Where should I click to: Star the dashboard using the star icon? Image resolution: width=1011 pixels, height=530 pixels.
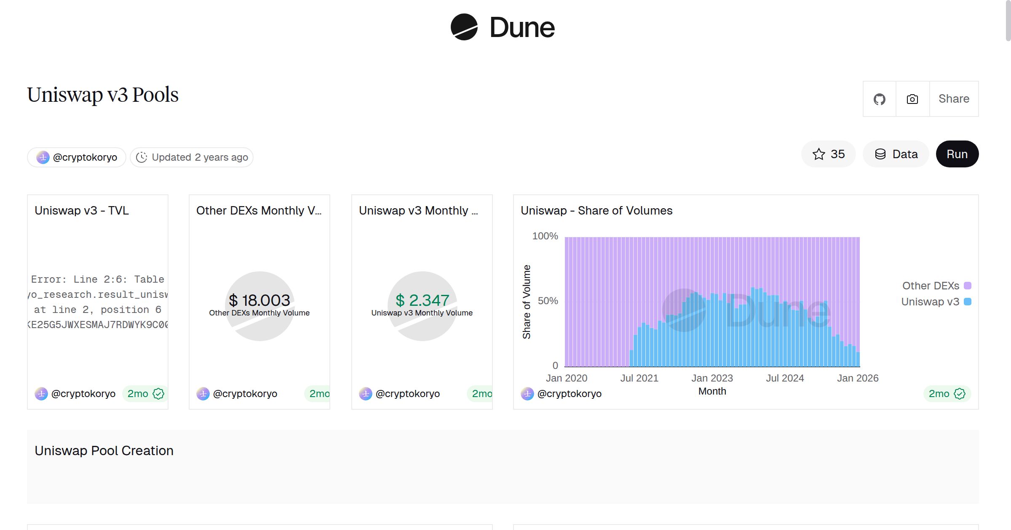coord(818,154)
